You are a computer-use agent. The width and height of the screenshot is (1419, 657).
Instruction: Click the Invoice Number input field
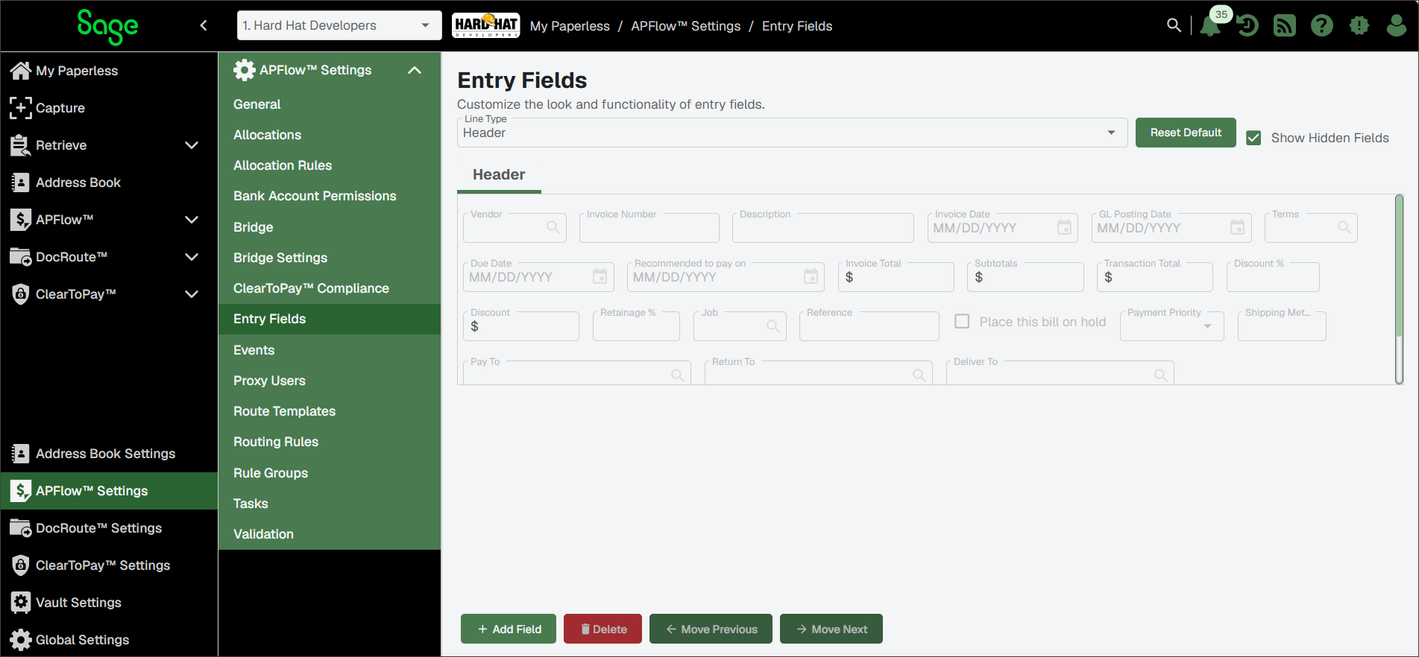point(649,227)
